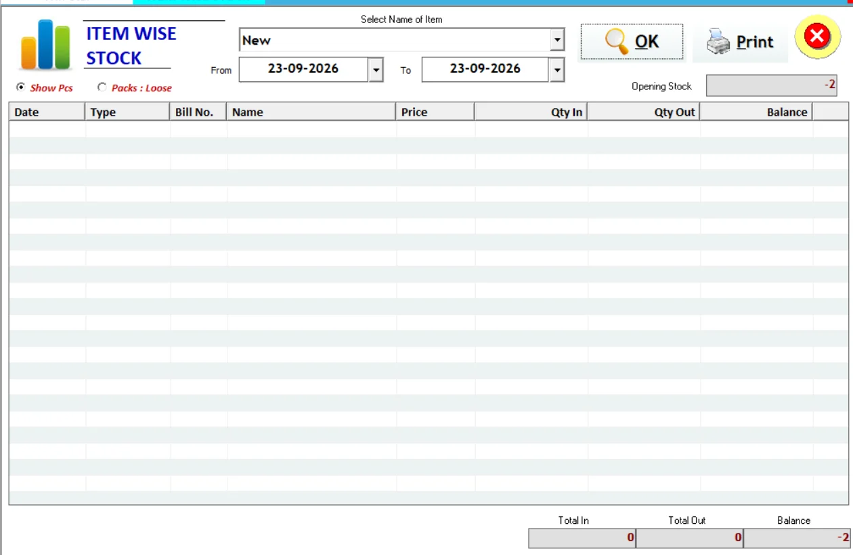Click the Print button

click(740, 43)
